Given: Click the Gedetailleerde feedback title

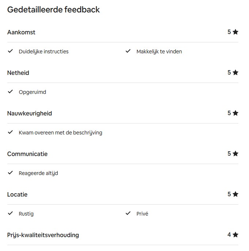Looking at the screenshot, I should pos(53,10).
